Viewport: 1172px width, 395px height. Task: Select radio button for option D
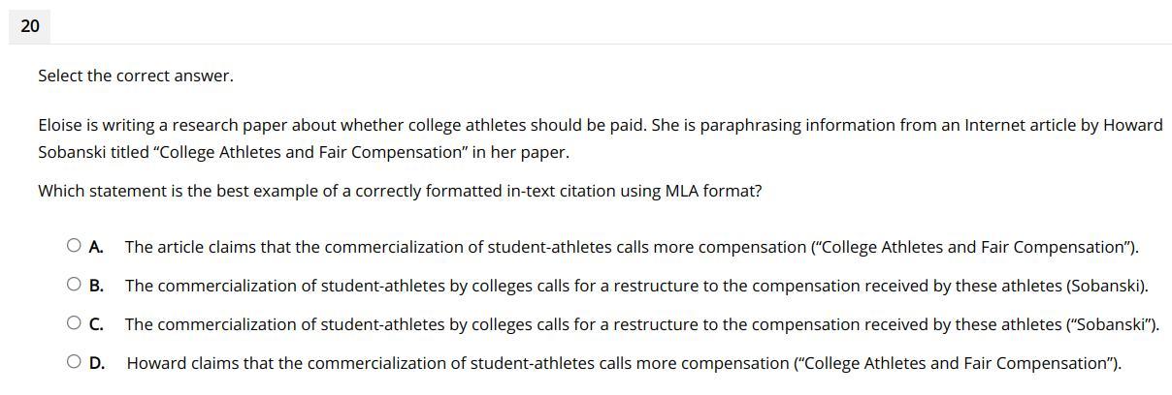(x=75, y=362)
